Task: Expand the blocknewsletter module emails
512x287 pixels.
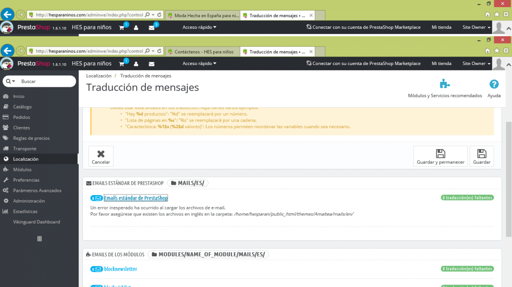Action: tap(121, 269)
